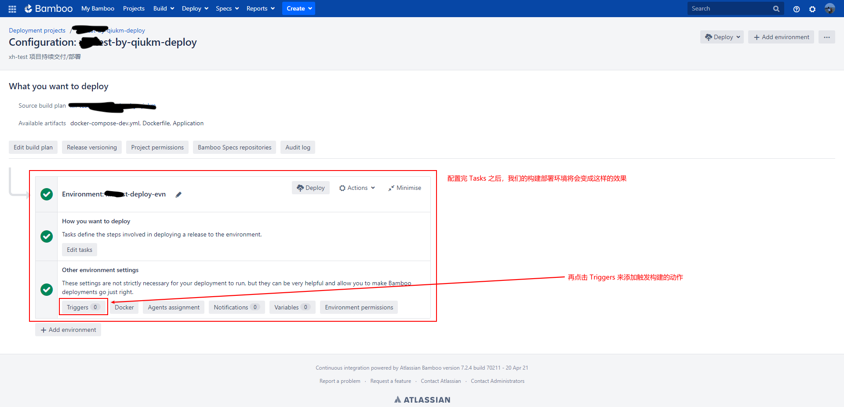Open Bamboo Specs repositories
The image size is (844, 407).
234,147
